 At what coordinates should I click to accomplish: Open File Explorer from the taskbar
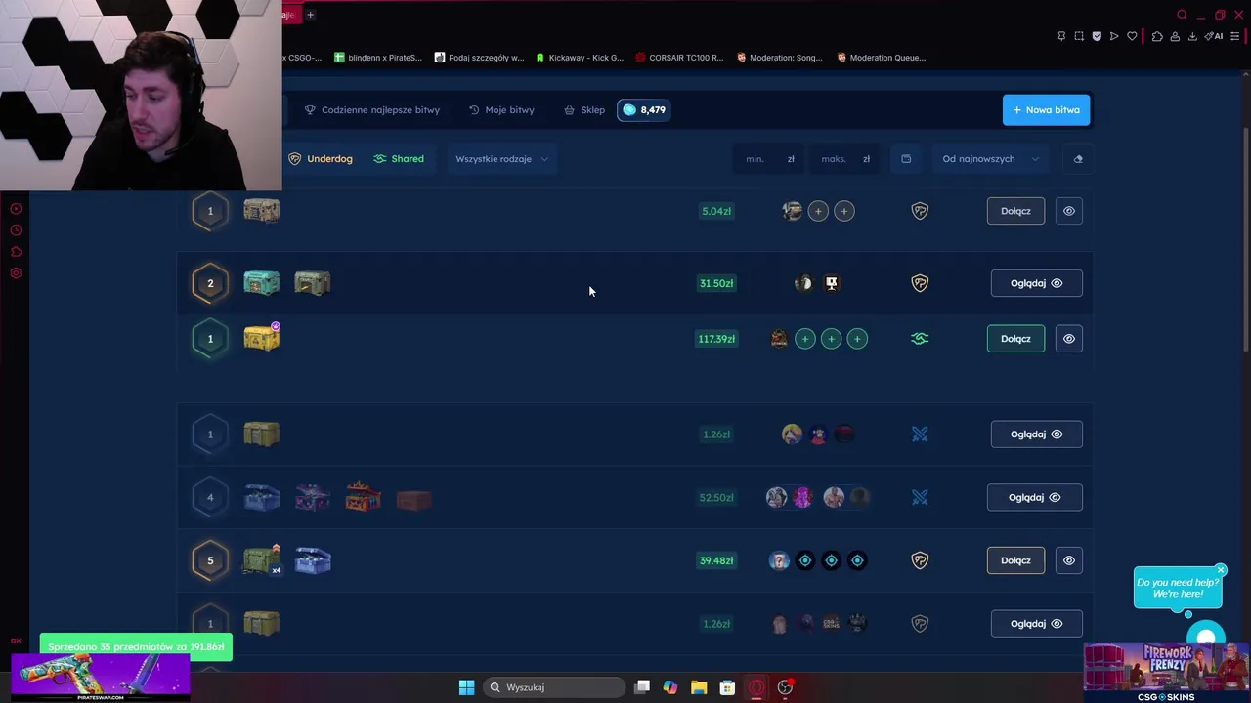coord(699,687)
